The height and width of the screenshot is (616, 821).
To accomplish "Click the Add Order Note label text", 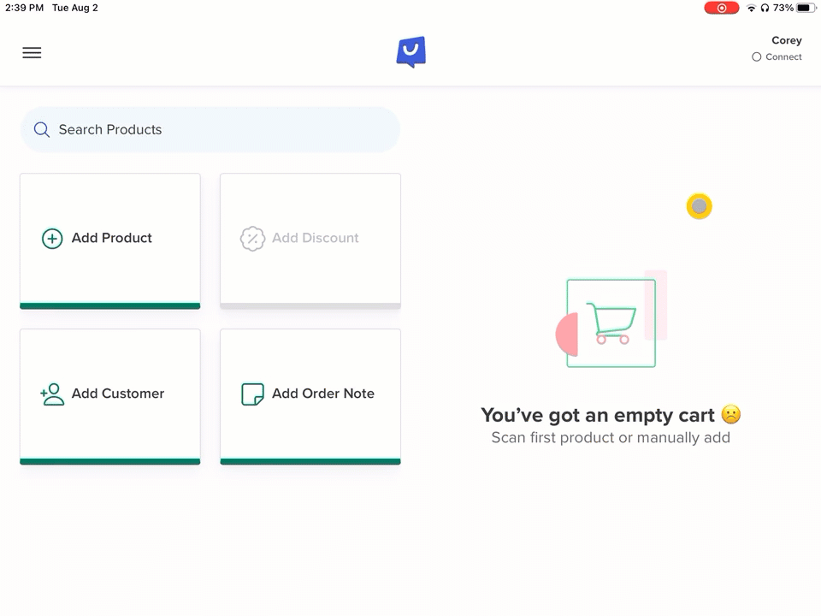I will point(322,394).
